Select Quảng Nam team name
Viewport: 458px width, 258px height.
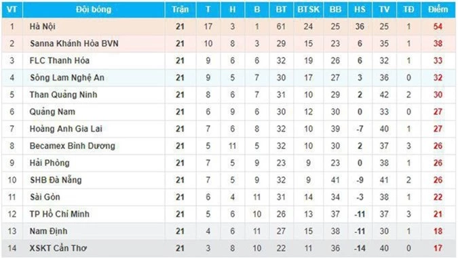click(52, 112)
